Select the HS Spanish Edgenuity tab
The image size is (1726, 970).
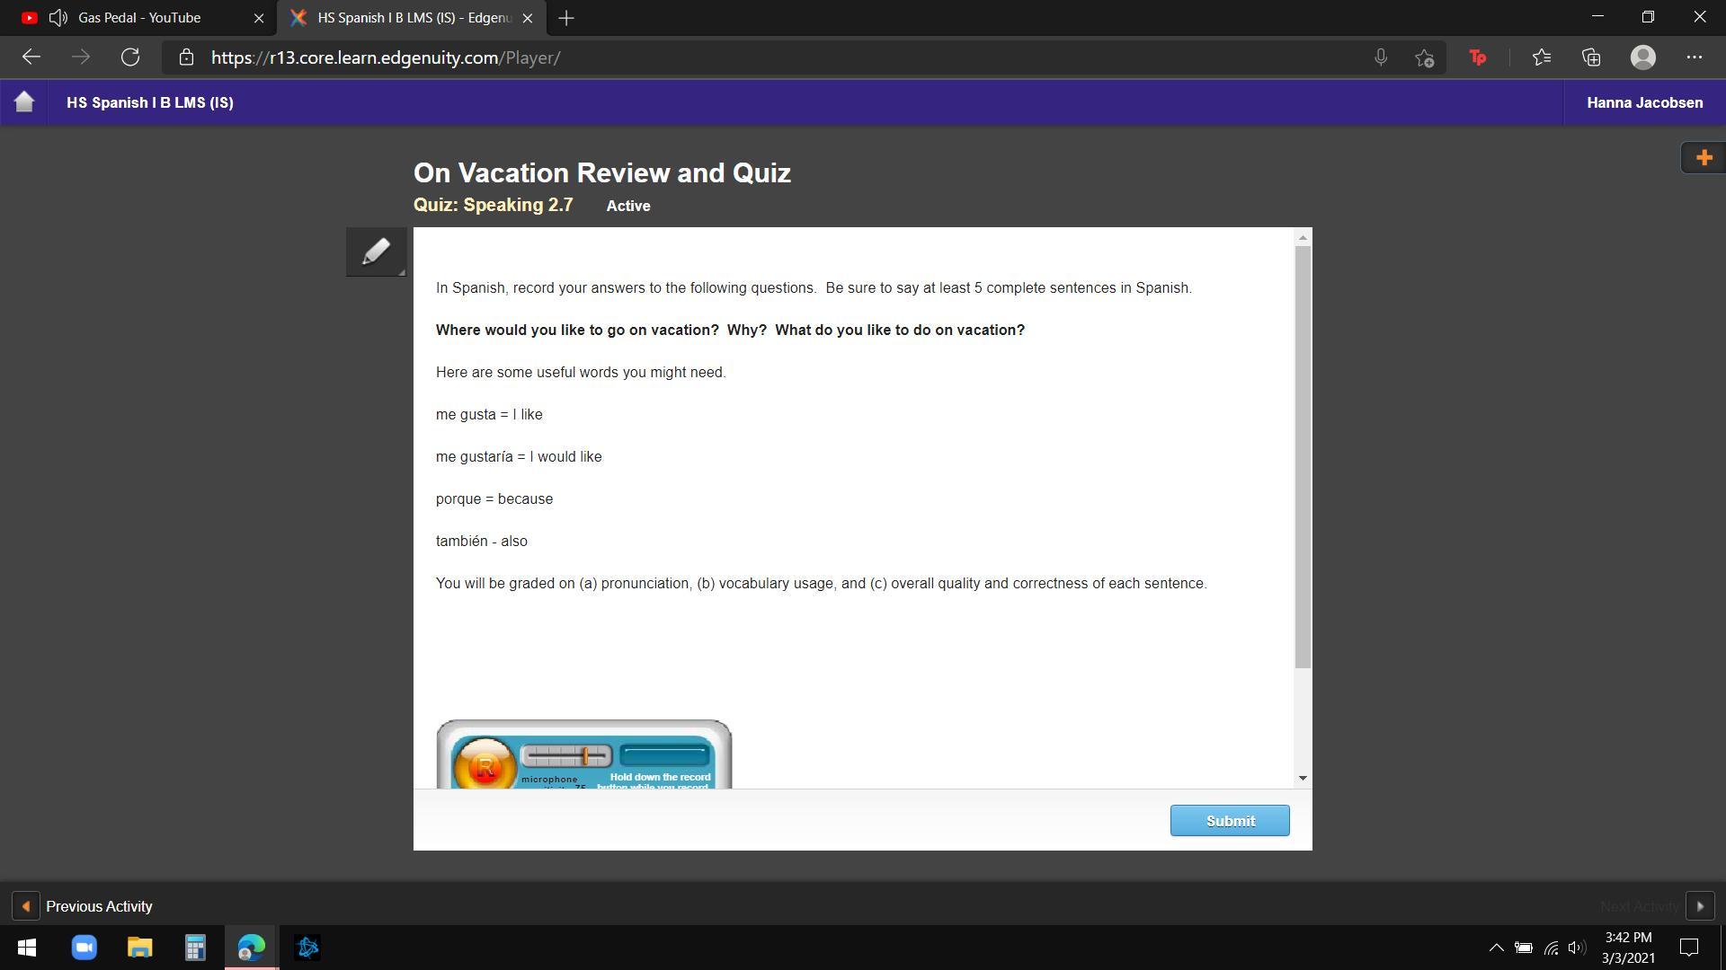click(x=414, y=18)
